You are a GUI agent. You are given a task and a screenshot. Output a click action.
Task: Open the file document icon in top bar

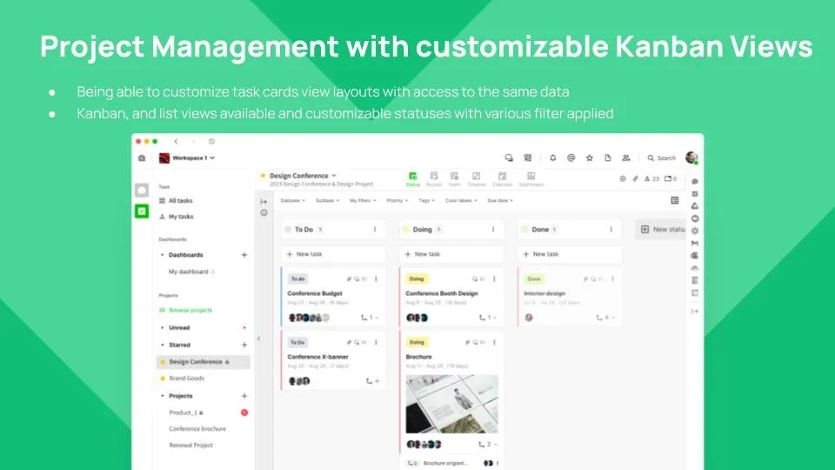(x=608, y=158)
